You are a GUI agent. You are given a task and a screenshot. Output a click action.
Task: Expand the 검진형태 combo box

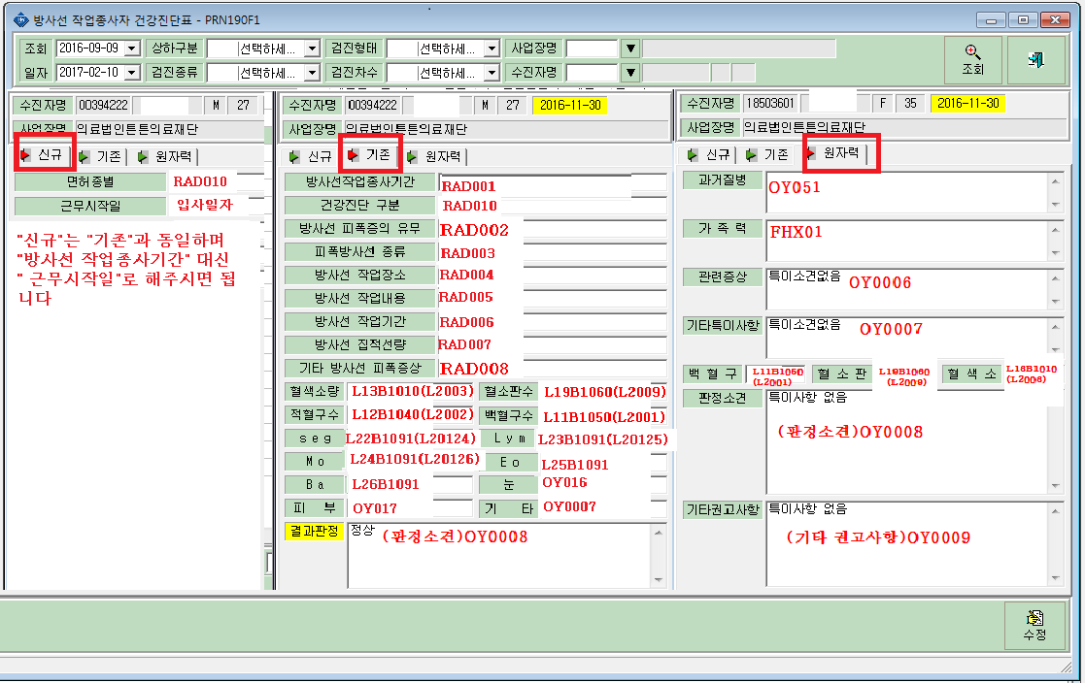[x=492, y=49]
